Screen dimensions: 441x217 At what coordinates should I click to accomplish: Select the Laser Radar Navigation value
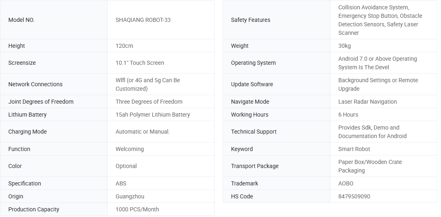(368, 102)
